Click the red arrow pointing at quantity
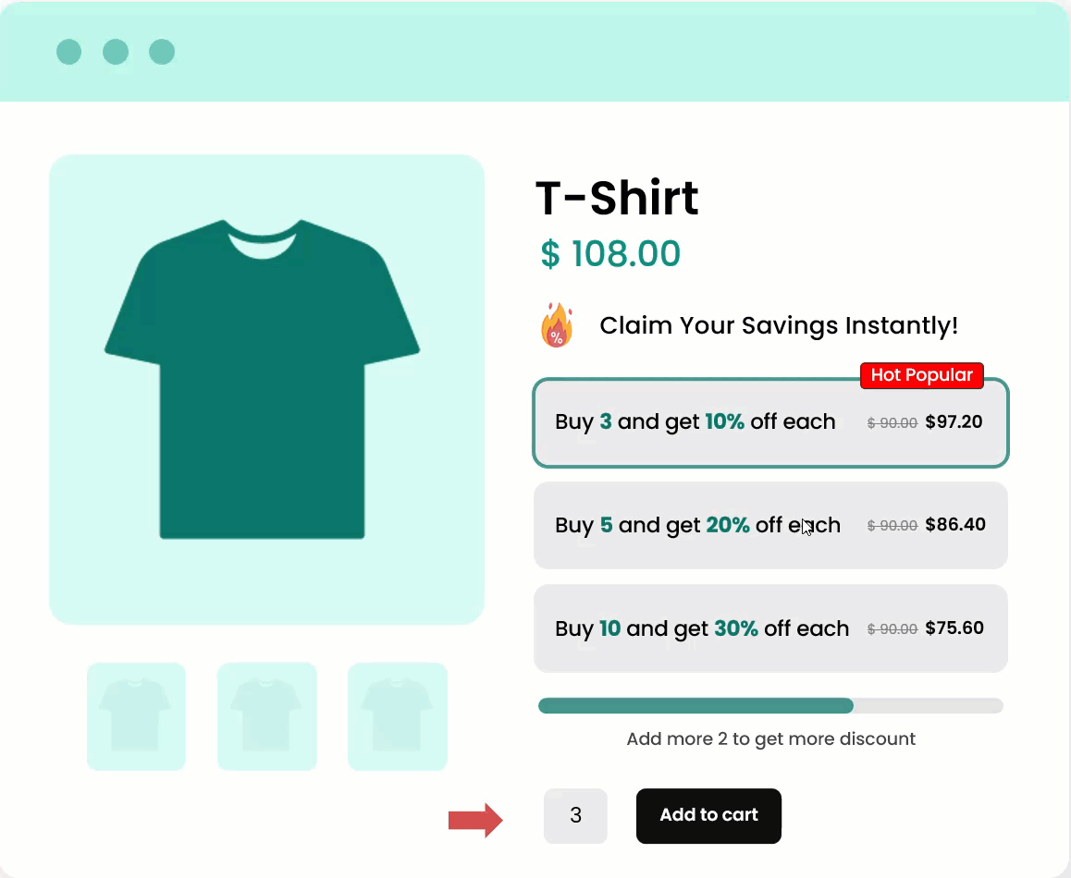 [475, 819]
